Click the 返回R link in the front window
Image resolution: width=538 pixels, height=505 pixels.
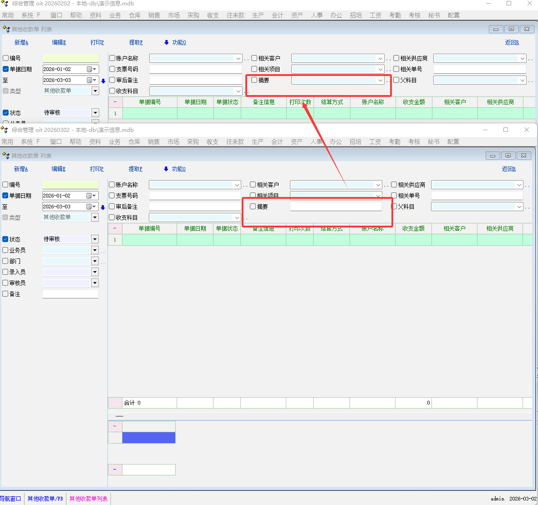(x=508, y=169)
